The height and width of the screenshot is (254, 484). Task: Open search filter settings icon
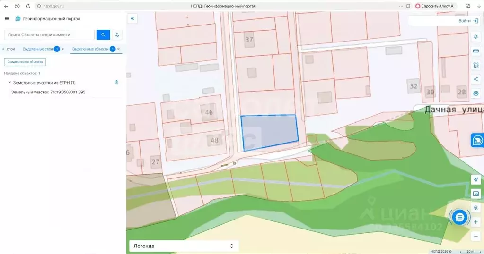(117, 35)
